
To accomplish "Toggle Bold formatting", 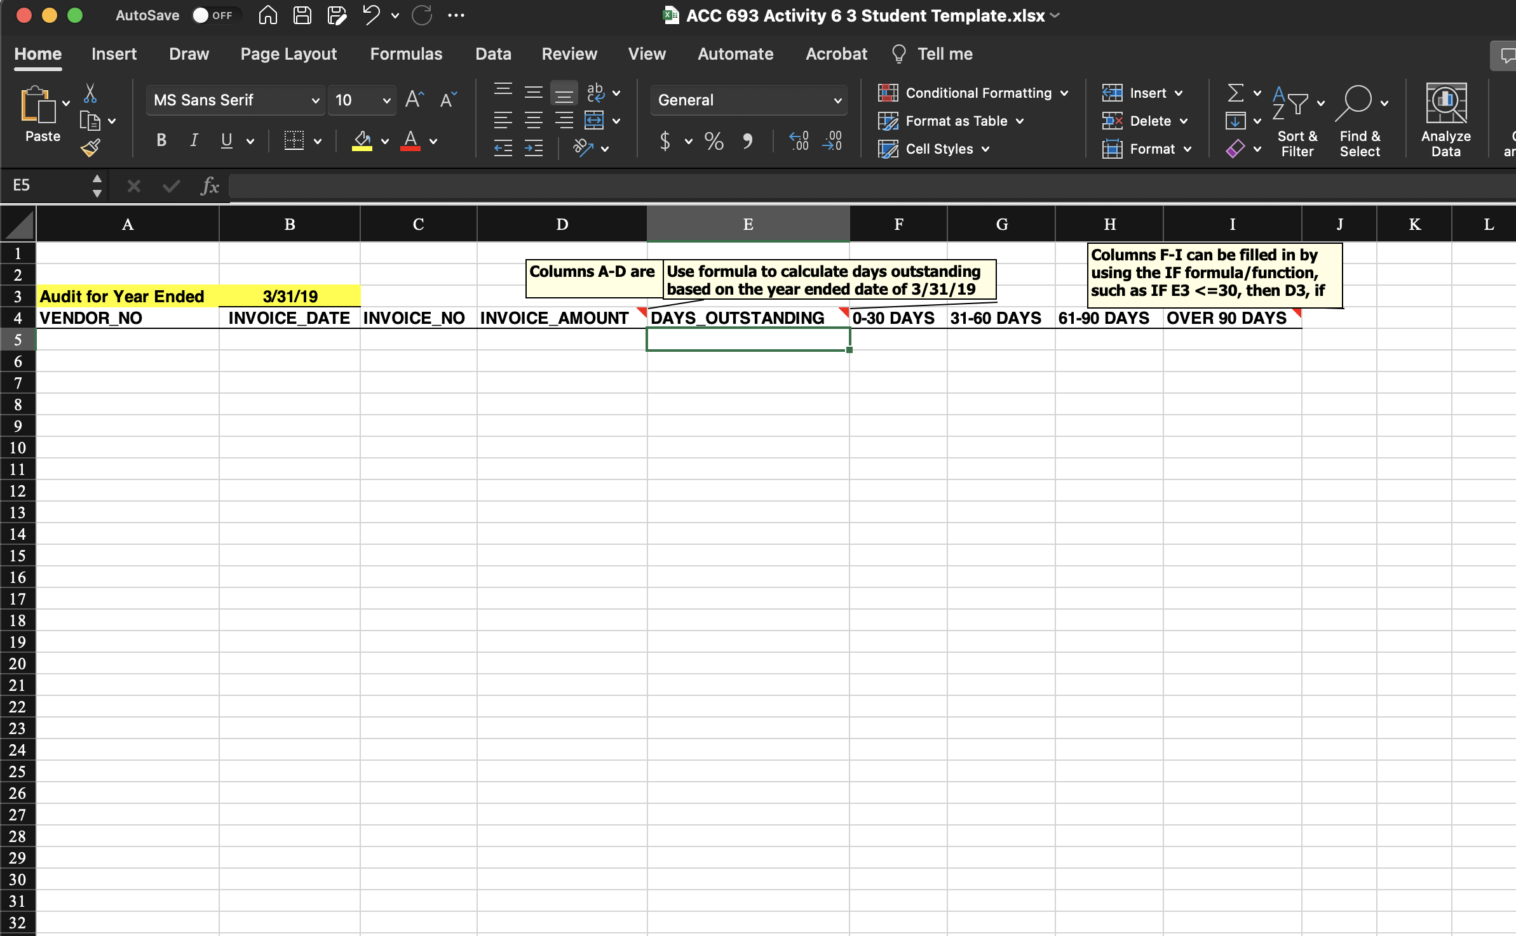I will 161,140.
